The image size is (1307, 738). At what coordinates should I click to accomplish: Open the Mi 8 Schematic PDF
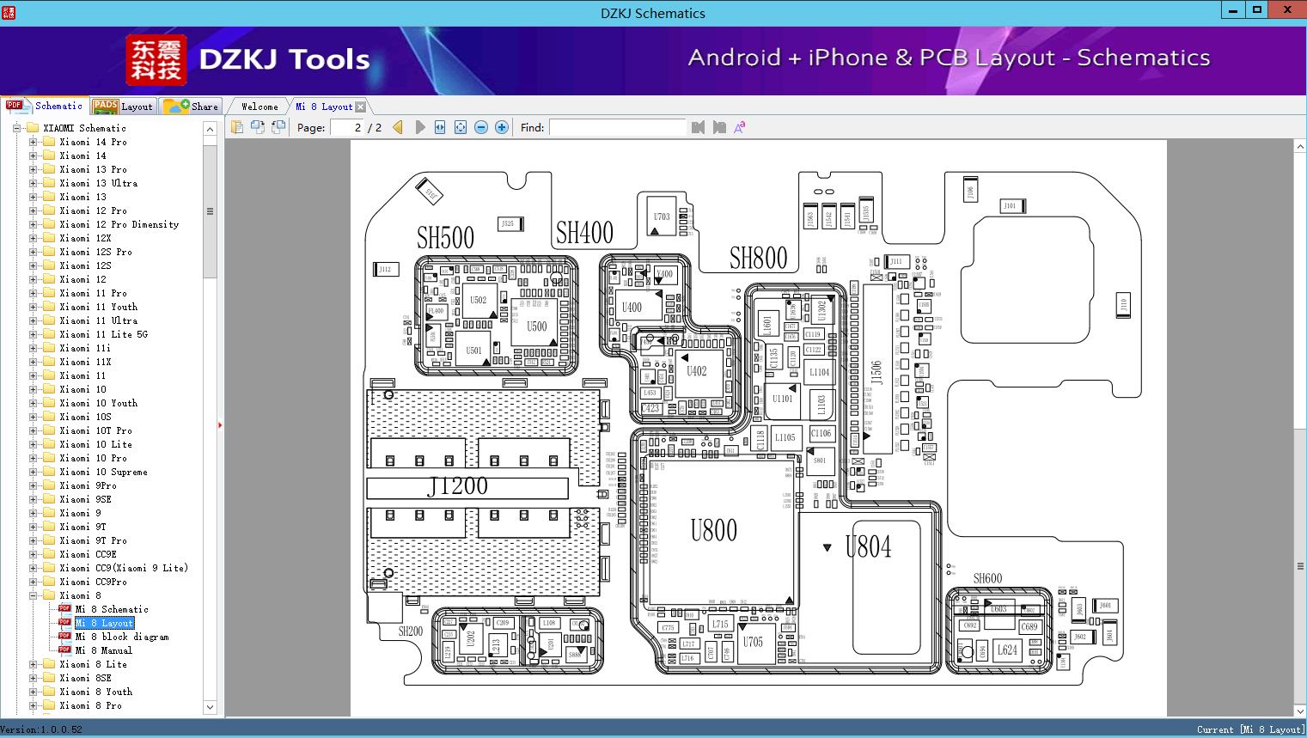click(x=112, y=609)
